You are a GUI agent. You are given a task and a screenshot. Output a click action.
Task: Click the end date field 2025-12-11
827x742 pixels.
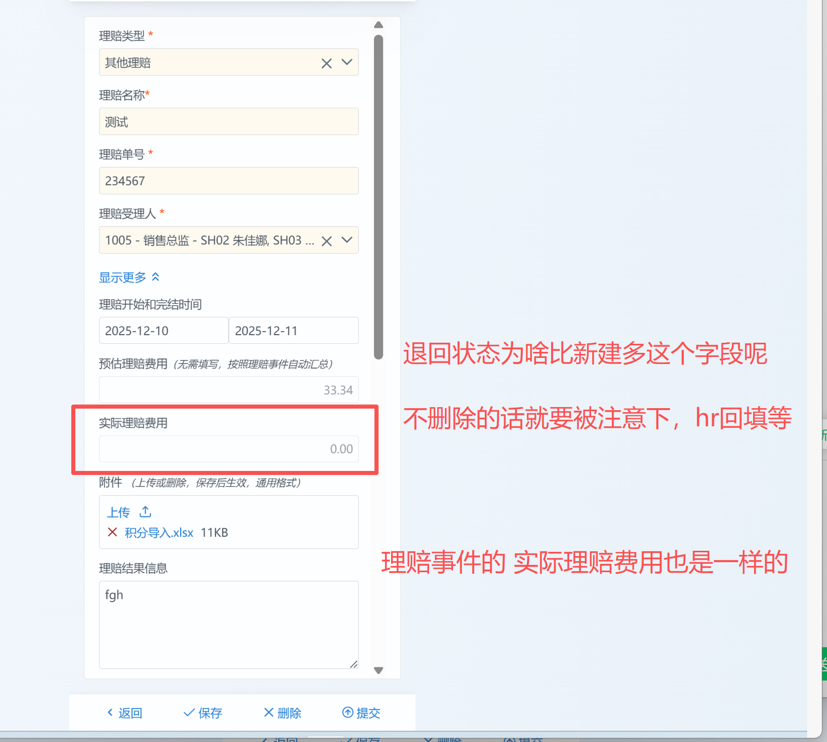point(293,331)
